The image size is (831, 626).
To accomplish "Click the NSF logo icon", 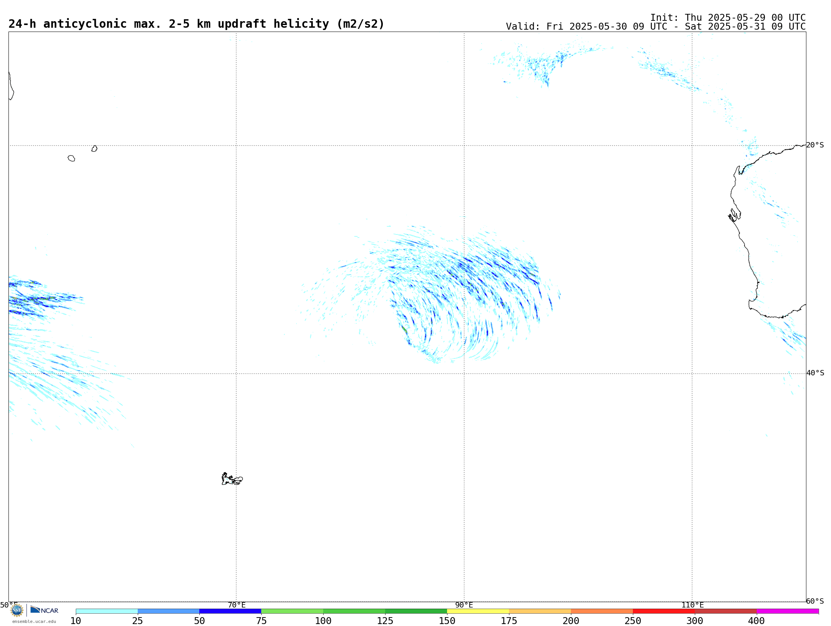I will (x=17, y=610).
